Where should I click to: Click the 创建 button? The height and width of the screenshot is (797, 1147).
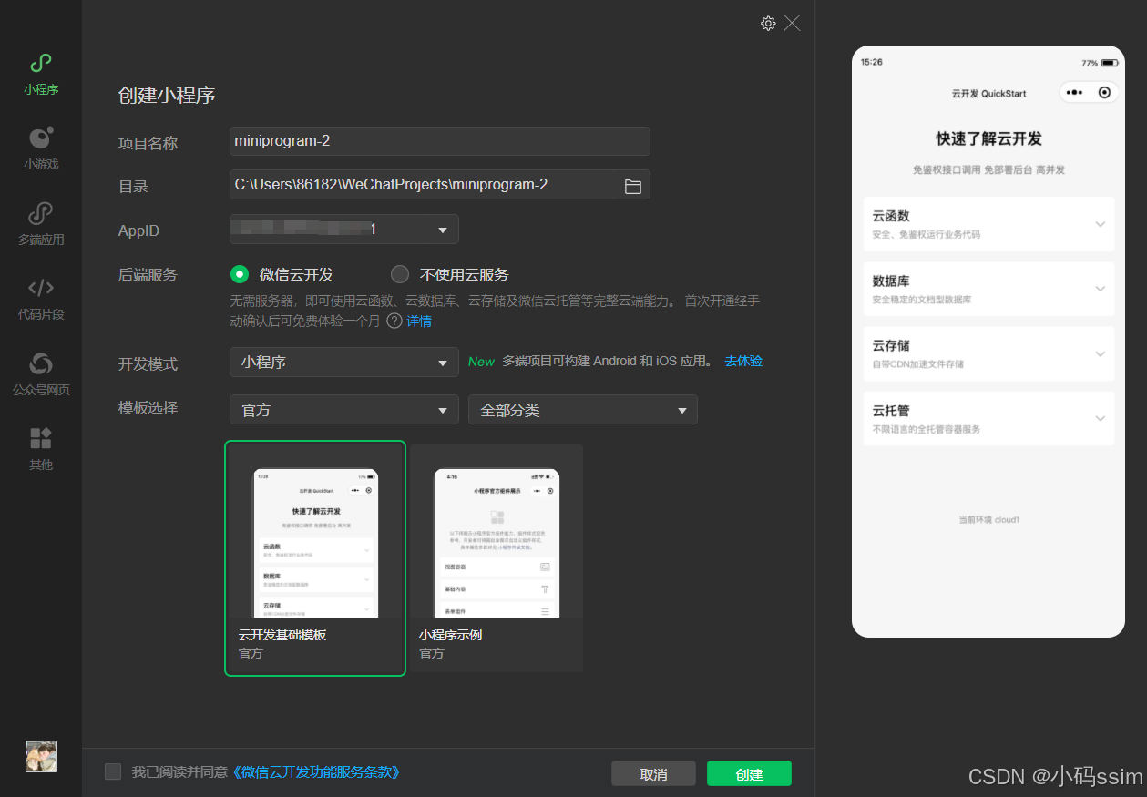tap(749, 774)
